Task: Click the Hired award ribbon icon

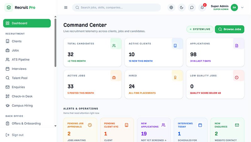Action: pyautogui.click(x=175, y=78)
